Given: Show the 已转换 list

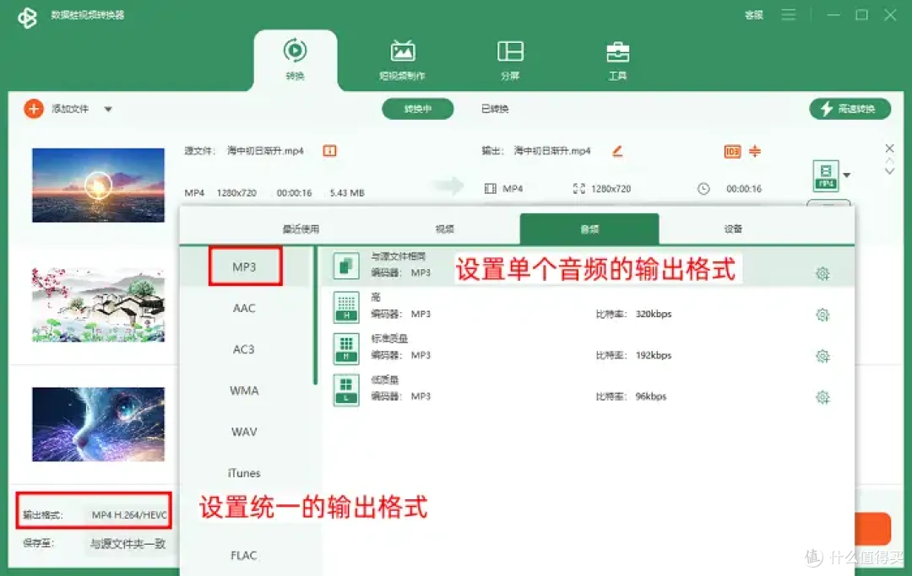Looking at the screenshot, I should [495, 109].
